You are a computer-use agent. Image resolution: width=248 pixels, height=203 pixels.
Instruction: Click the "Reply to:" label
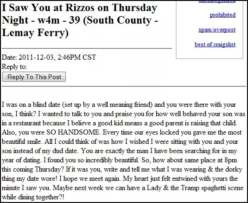pos(14,67)
